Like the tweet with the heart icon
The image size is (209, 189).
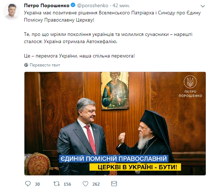click(x=85, y=184)
